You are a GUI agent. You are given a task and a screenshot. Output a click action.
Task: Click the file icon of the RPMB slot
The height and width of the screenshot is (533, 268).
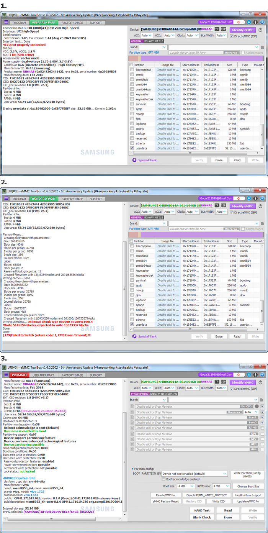tap(132, 428)
